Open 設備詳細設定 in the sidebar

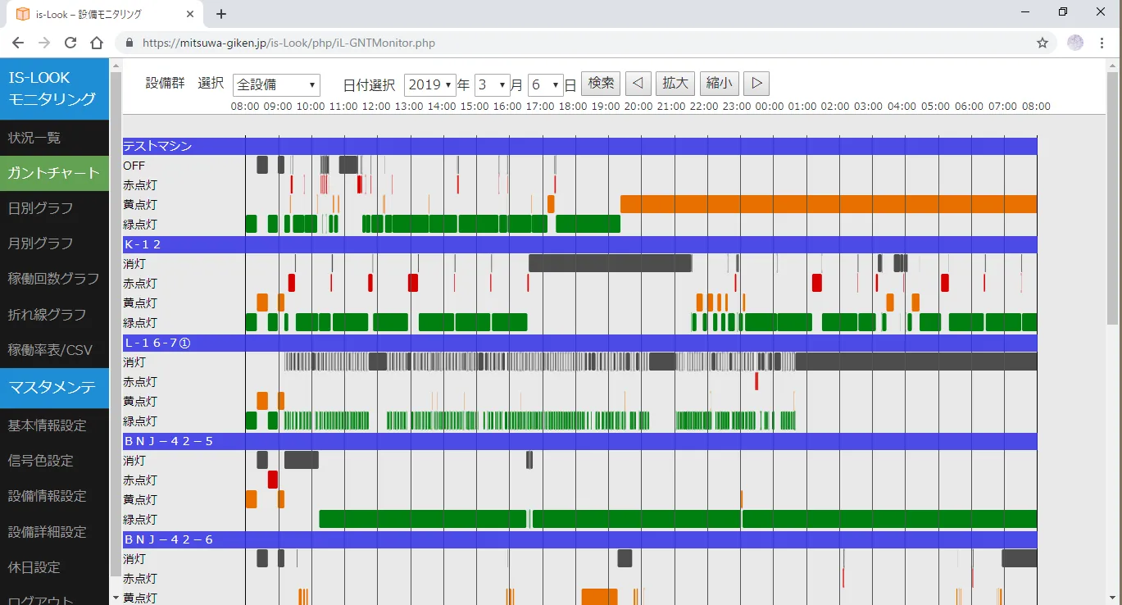[x=54, y=532]
